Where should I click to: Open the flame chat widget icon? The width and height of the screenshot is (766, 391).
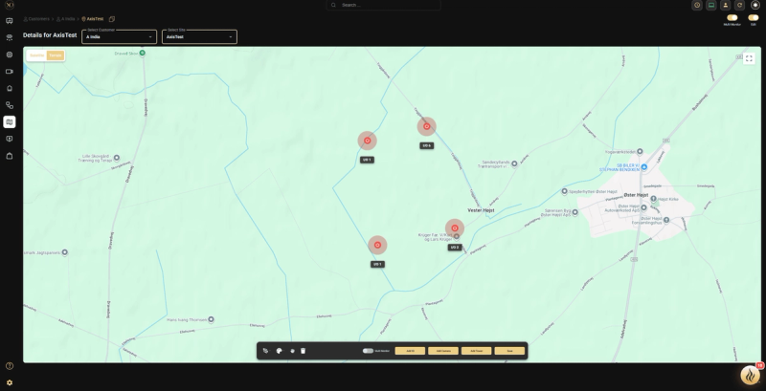[x=751, y=376]
